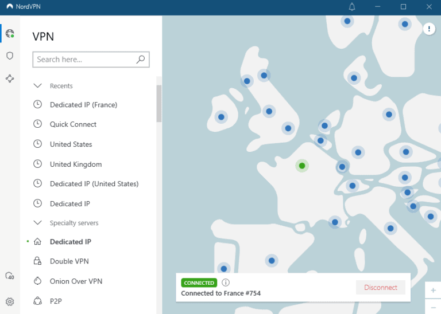Viewport: 441px width, 314px height.
Task: Select Onion Over VPN option
Action: 76,281
